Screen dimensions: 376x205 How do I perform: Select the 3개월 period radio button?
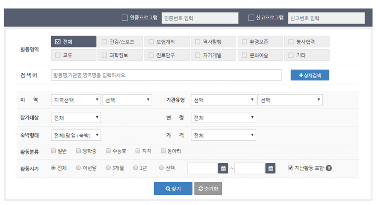click(109, 168)
